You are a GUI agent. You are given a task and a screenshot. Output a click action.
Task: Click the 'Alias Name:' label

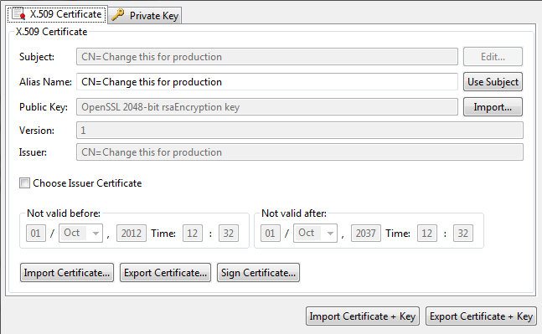[45, 82]
